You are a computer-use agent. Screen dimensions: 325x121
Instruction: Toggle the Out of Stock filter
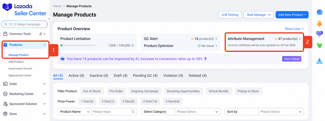tap(92, 91)
